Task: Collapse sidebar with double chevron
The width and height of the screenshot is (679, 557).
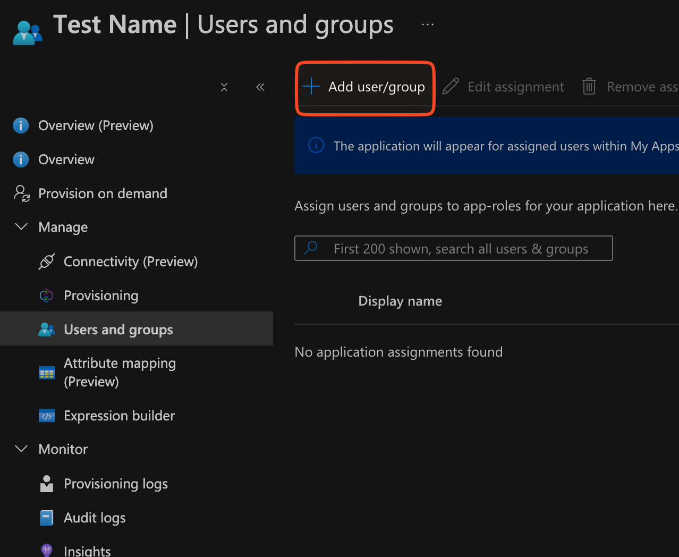Action: coord(260,87)
